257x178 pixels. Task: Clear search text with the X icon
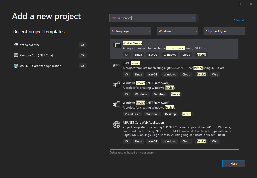tap(194, 18)
